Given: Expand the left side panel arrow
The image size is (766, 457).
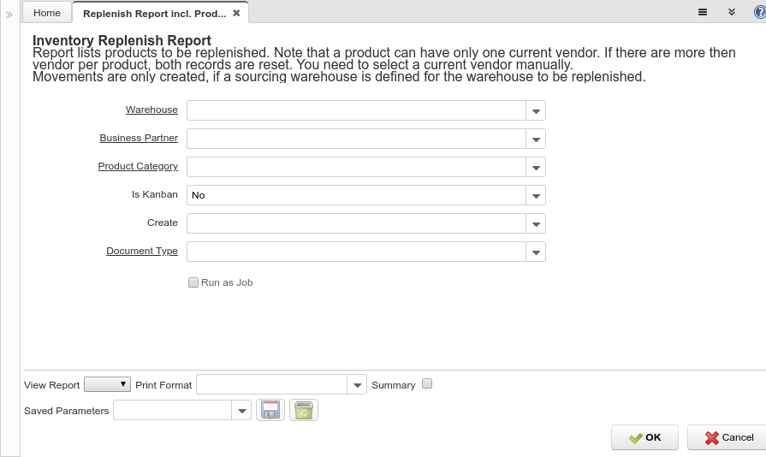Looking at the screenshot, I should [9, 15].
